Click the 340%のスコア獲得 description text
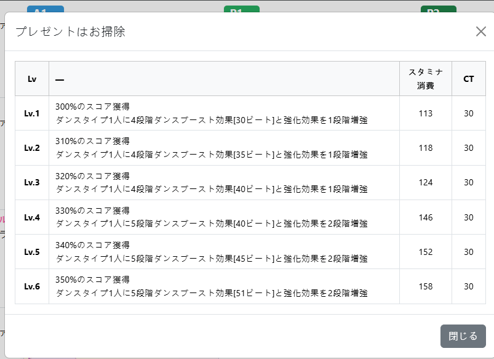The width and height of the screenshot is (494, 359). pos(93,245)
